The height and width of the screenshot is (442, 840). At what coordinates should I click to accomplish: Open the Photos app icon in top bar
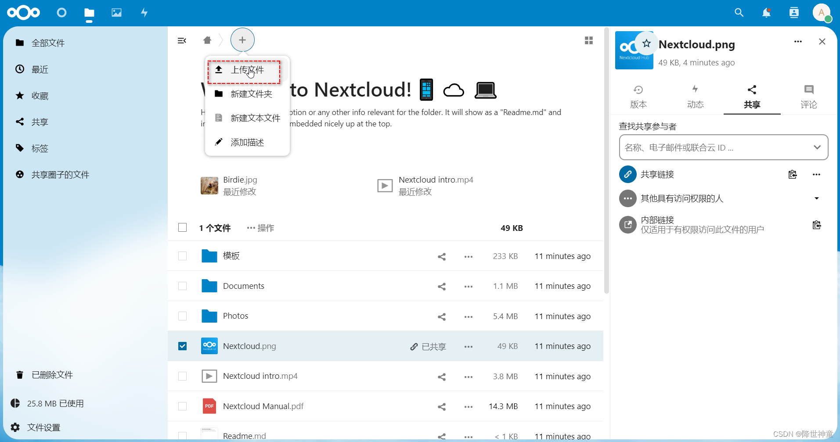116,13
